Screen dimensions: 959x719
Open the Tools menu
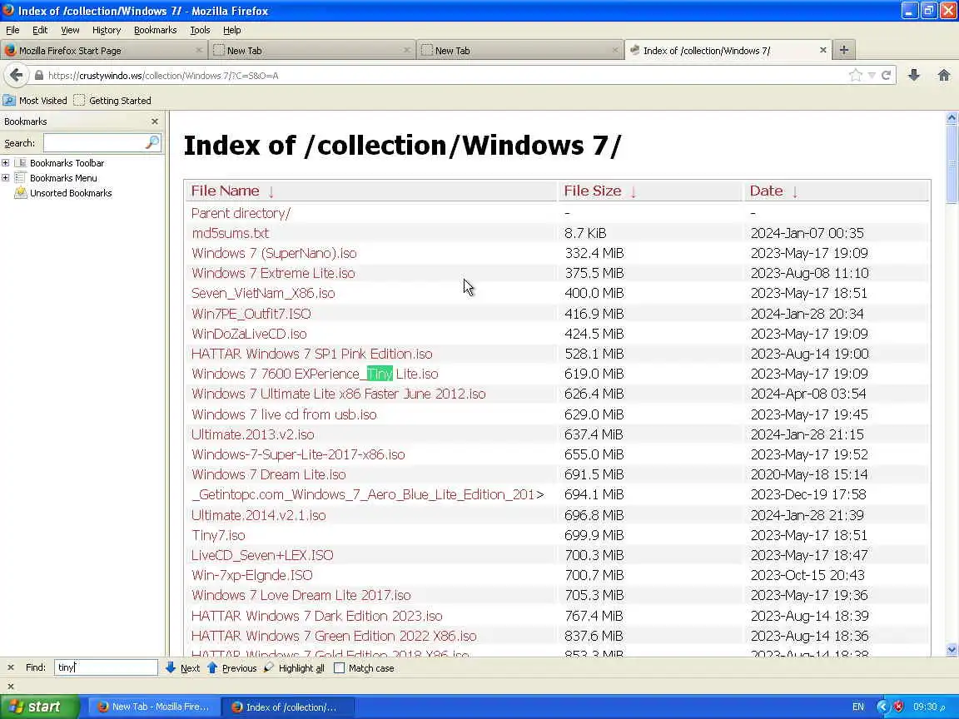[x=200, y=30]
